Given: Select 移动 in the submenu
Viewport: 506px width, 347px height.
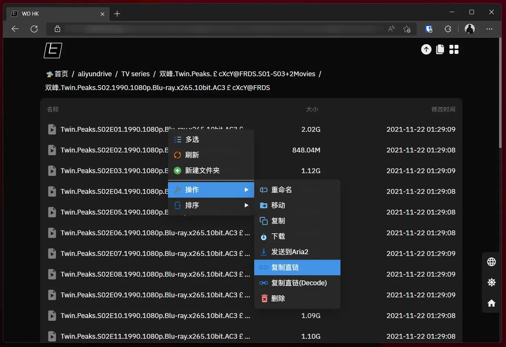Looking at the screenshot, I should pyautogui.click(x=297, y=205).
